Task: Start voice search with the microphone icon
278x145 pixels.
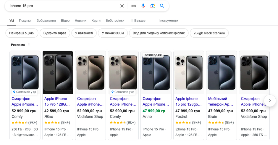Action: [x=143, y=6]
